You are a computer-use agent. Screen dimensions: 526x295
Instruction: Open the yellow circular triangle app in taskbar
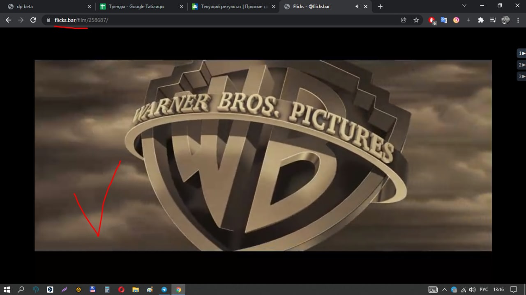coord(78,289)
